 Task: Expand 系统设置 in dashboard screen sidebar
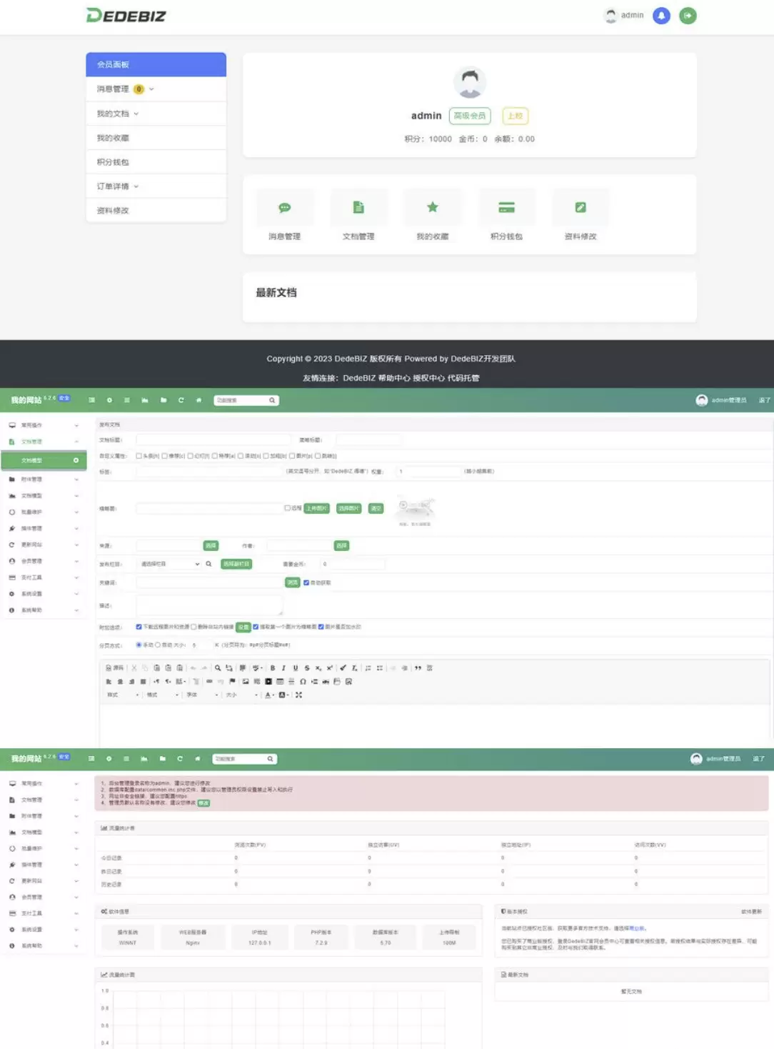tap(44, 930)
